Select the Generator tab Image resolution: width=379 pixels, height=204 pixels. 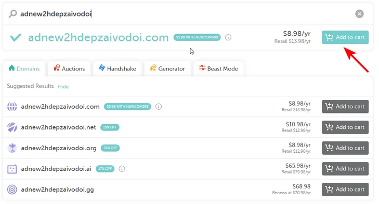167,69
